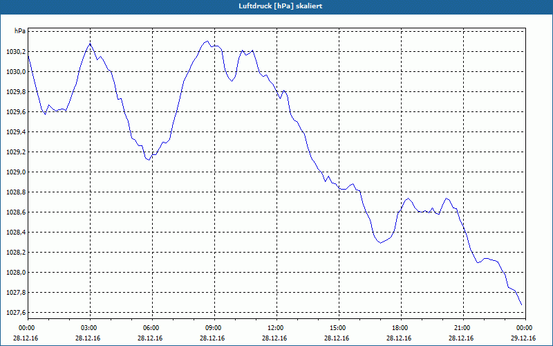Click the 1030,2 y-axis label
This screenshot has height=346, width=553.
(16, 52)
